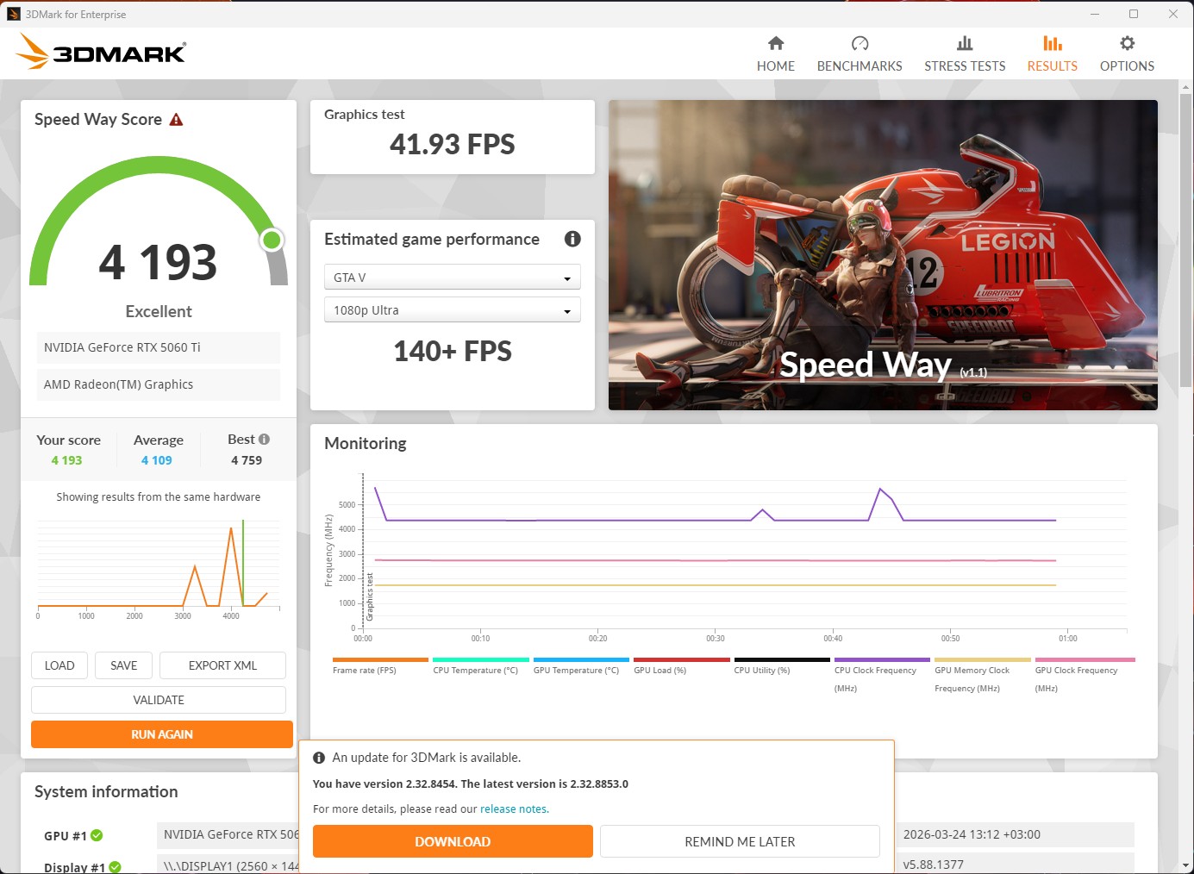The height and width of the screenshot is (874, 1194).
Task: Click the Display #1 green check icon
Action: click(x=115, y=867)
